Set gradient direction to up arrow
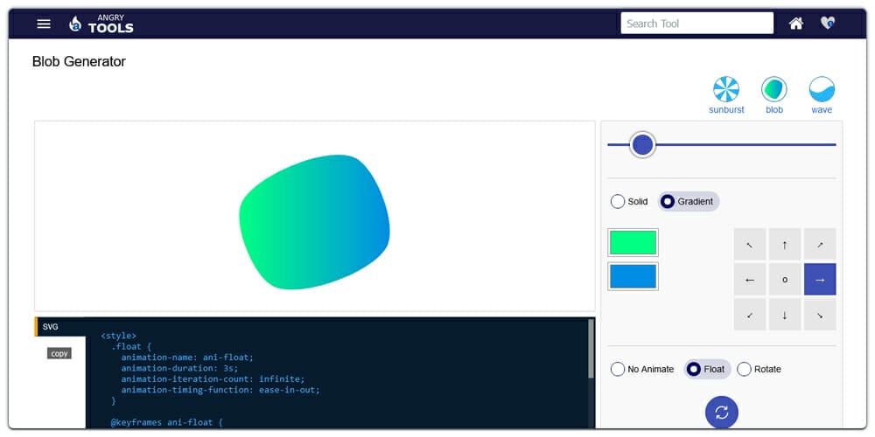 tap(785, 245)
